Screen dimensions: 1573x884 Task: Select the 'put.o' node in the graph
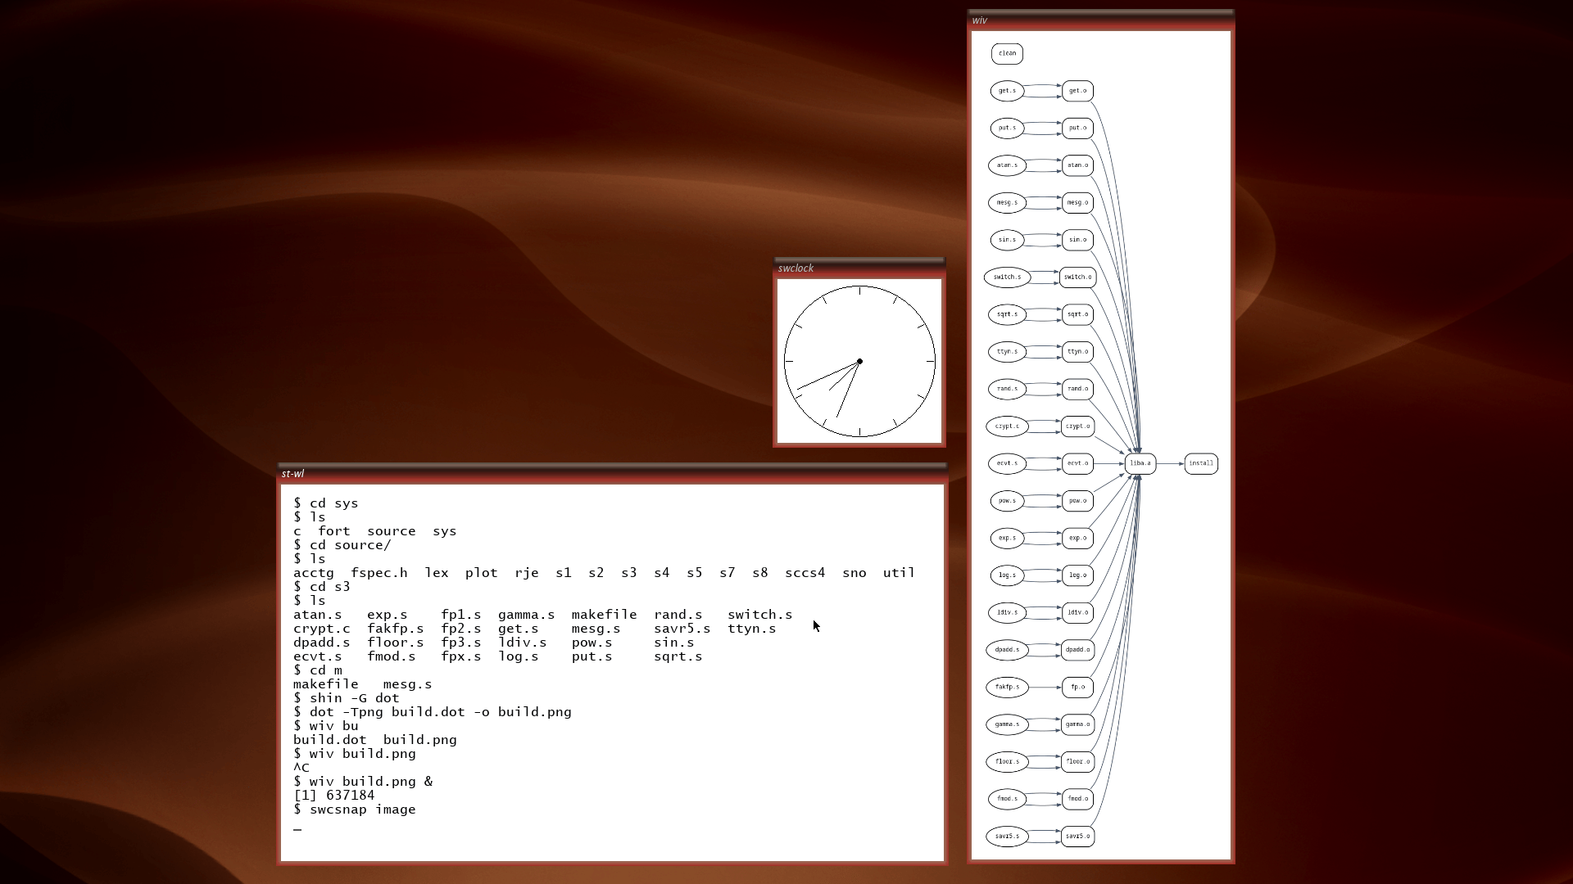click(x=1077, y=128)
